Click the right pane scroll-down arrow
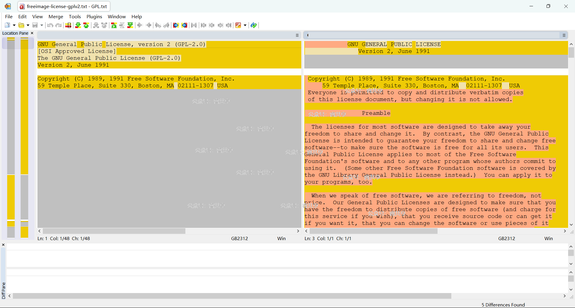The image size is (575, 308). [x=571, y=225]
